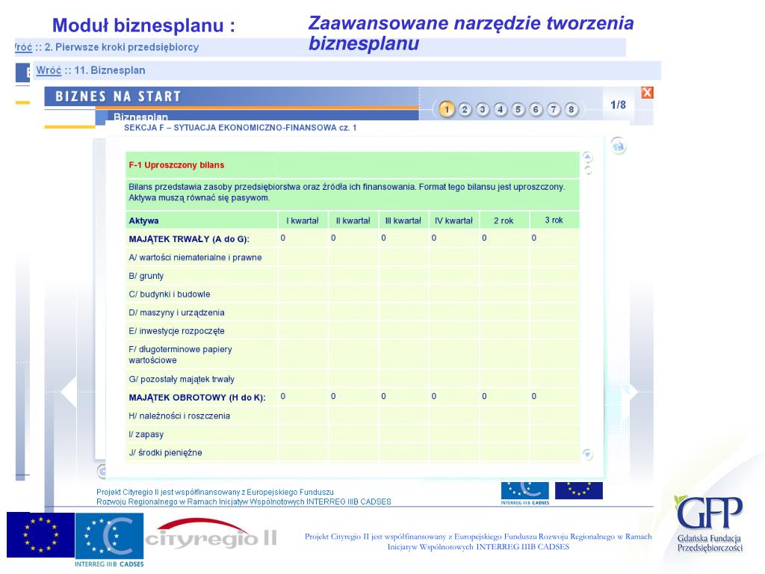The height and width of the screenshot is (574, 765).
Task: Click the Biznesplan tab label
Action: coord(140,117)
